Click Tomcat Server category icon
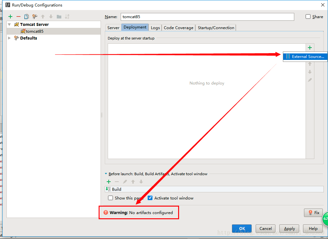This screenshot has height=239, width=328. [17, 24]
